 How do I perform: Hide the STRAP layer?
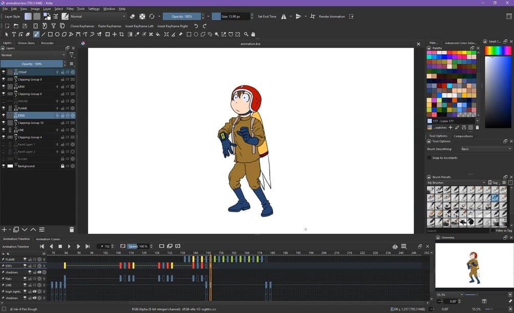coord(4,72)
